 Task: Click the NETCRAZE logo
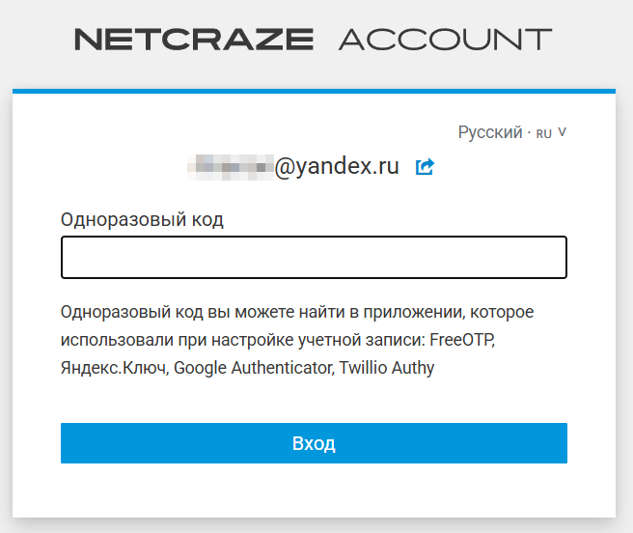pyautogui.click(x=194, y=40)
